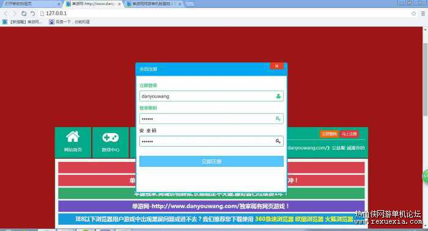Click the red register button in site header
This screenshot has width=428, height=231.
click(x=349, y=134)
